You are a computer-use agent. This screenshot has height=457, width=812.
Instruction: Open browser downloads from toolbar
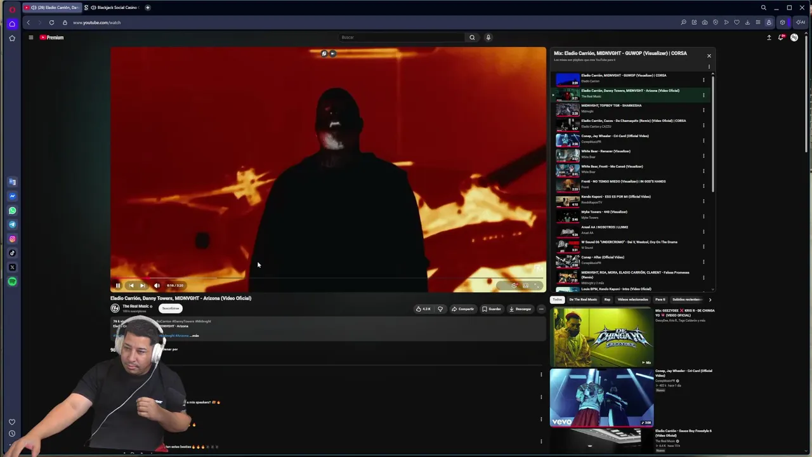tap(747, 23)
